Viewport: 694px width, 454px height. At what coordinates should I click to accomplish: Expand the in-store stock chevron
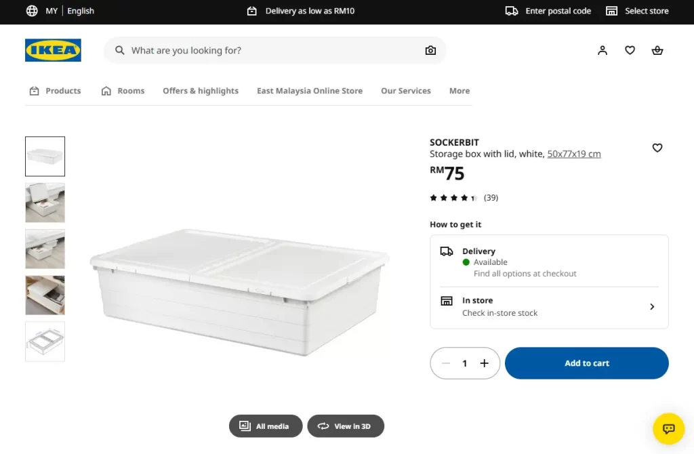click(652, 306)
